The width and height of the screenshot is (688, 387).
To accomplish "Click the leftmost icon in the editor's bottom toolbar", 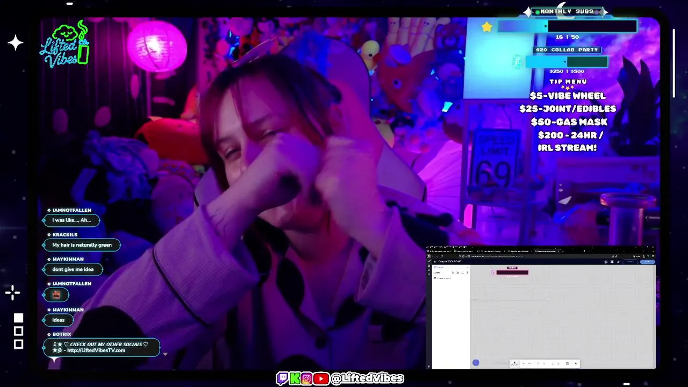I will tap(514, 363).
